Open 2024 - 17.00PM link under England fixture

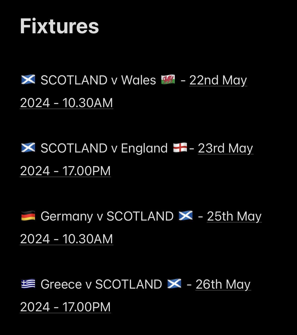[65, 171]
